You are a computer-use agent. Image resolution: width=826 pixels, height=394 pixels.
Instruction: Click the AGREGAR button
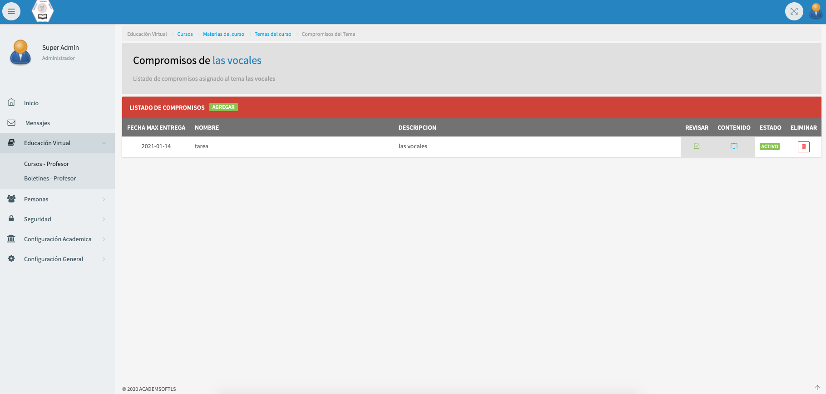click(223, 107)
